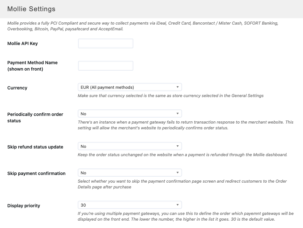Expand the Display priority dropdown
Viewport: 303px width, 228px height.
pos(129,205)
